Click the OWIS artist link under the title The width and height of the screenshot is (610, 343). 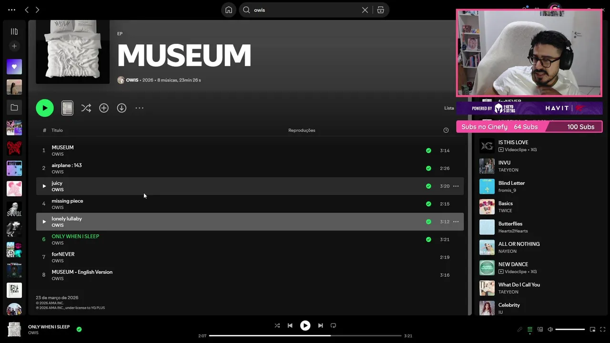(132, 80)
